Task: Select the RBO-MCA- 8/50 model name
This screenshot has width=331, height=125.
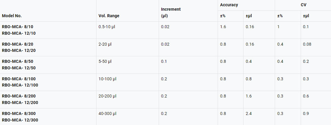Action: [x=18, y=61]
